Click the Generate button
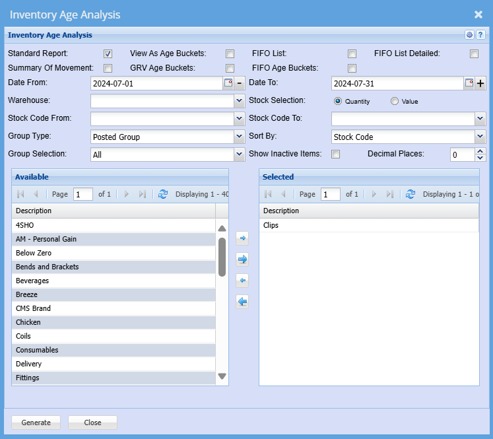This screenshot has width=493, height=439. point(36,422)
